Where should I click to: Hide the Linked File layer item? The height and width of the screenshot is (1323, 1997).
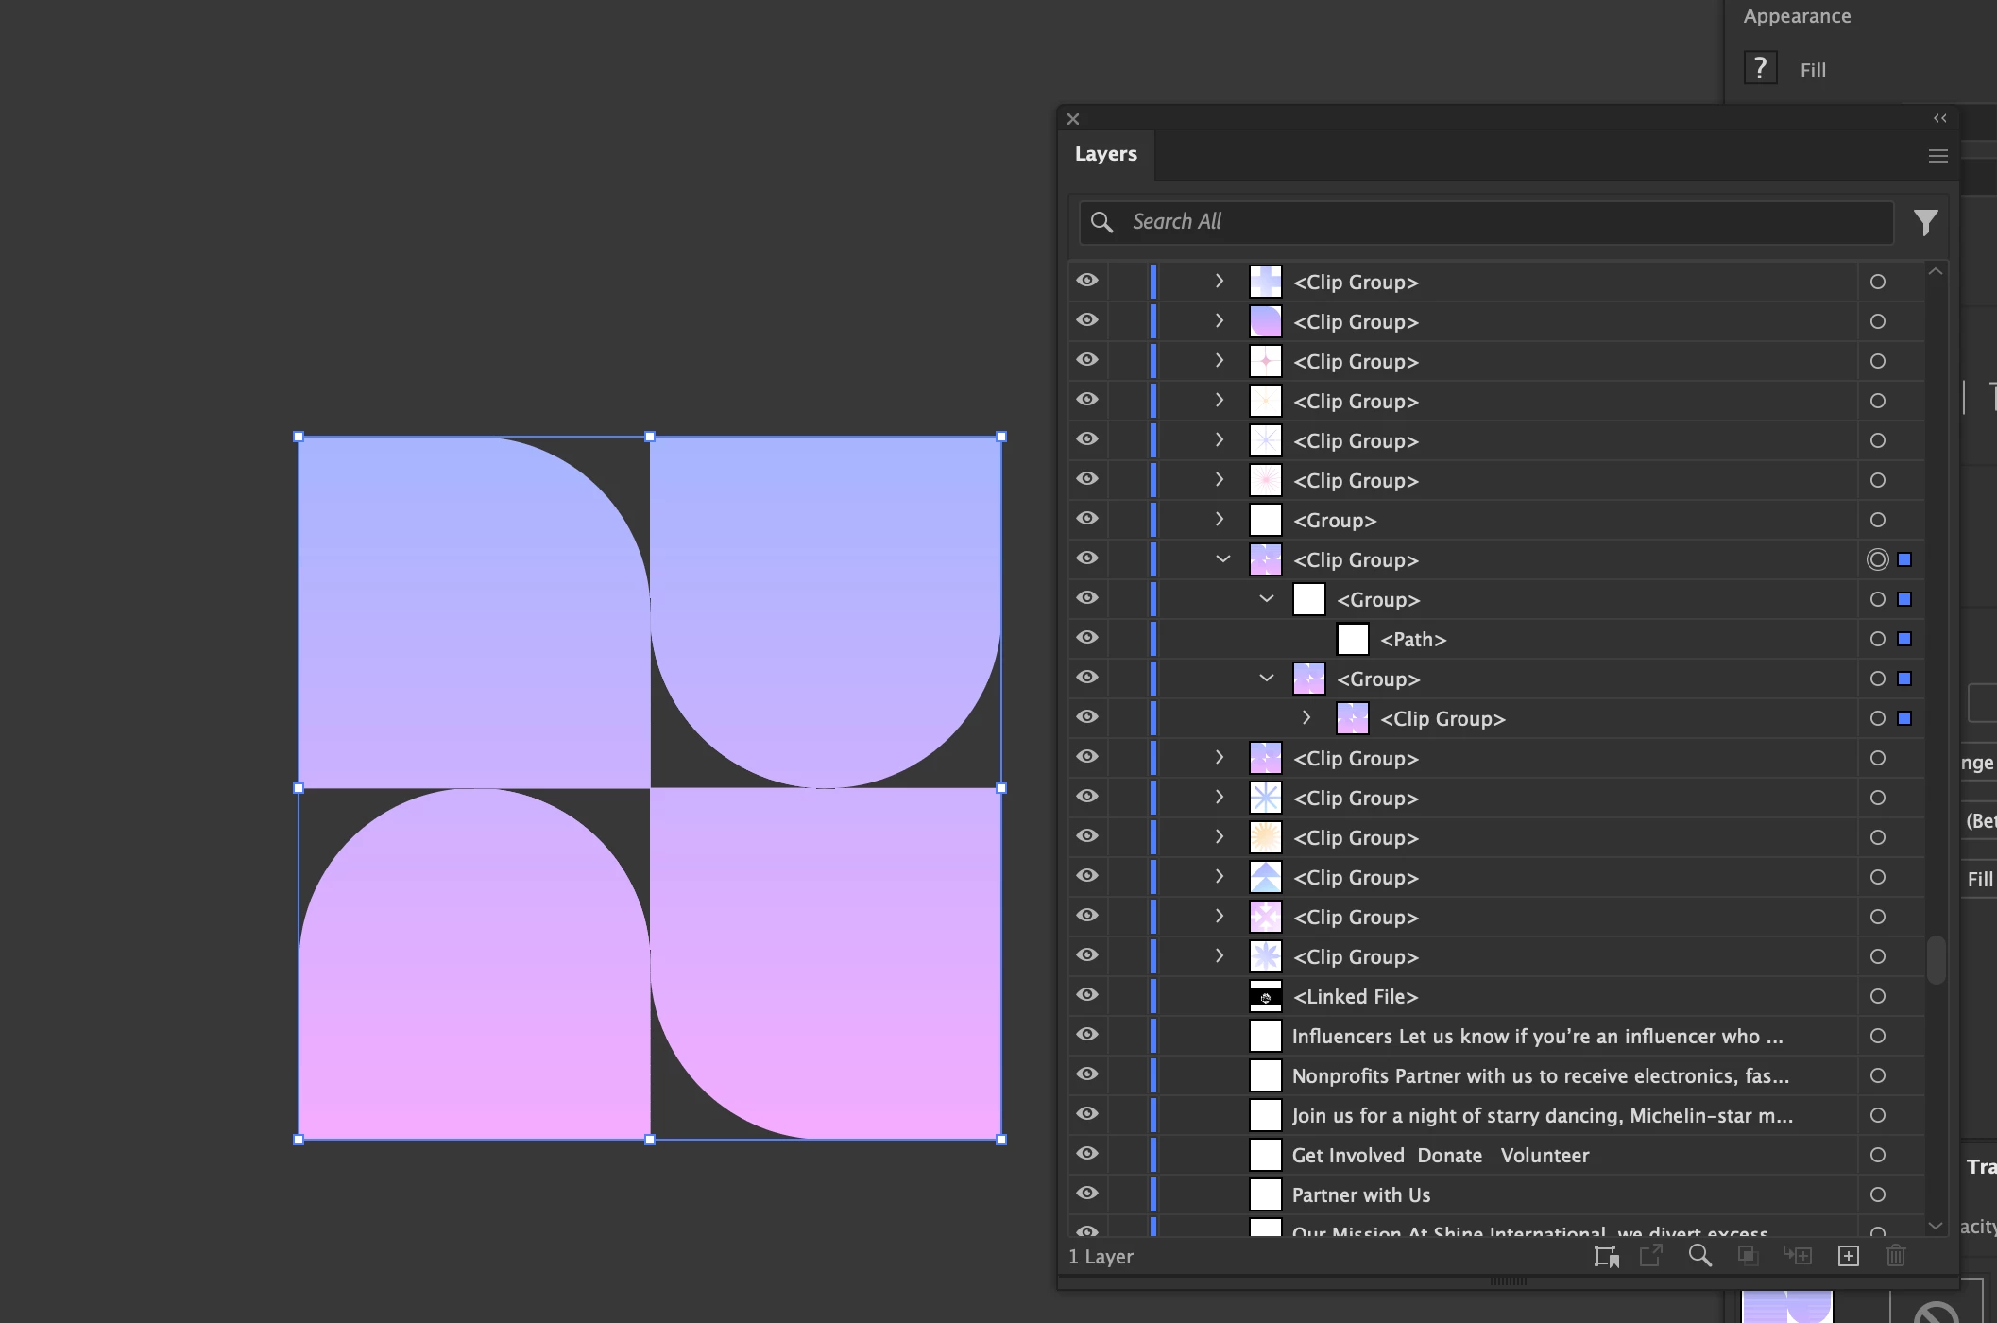tap(1087, 995)
